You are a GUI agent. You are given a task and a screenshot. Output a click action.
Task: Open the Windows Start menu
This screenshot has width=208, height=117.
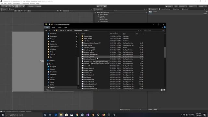3,115
